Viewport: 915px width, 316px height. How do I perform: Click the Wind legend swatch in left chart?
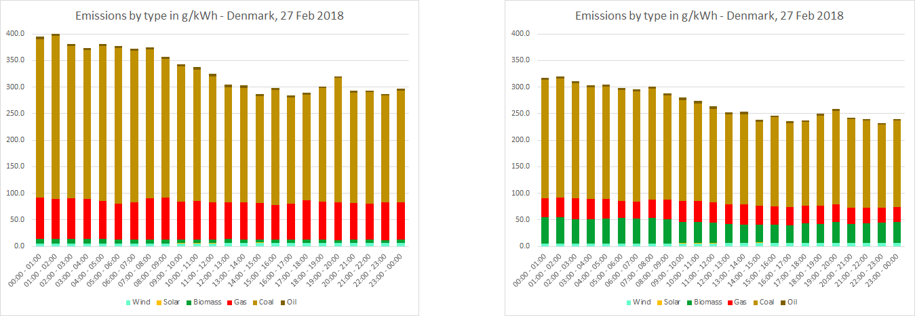click(128, 302)
